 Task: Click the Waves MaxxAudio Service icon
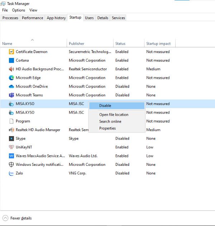[x=11, y=156]
